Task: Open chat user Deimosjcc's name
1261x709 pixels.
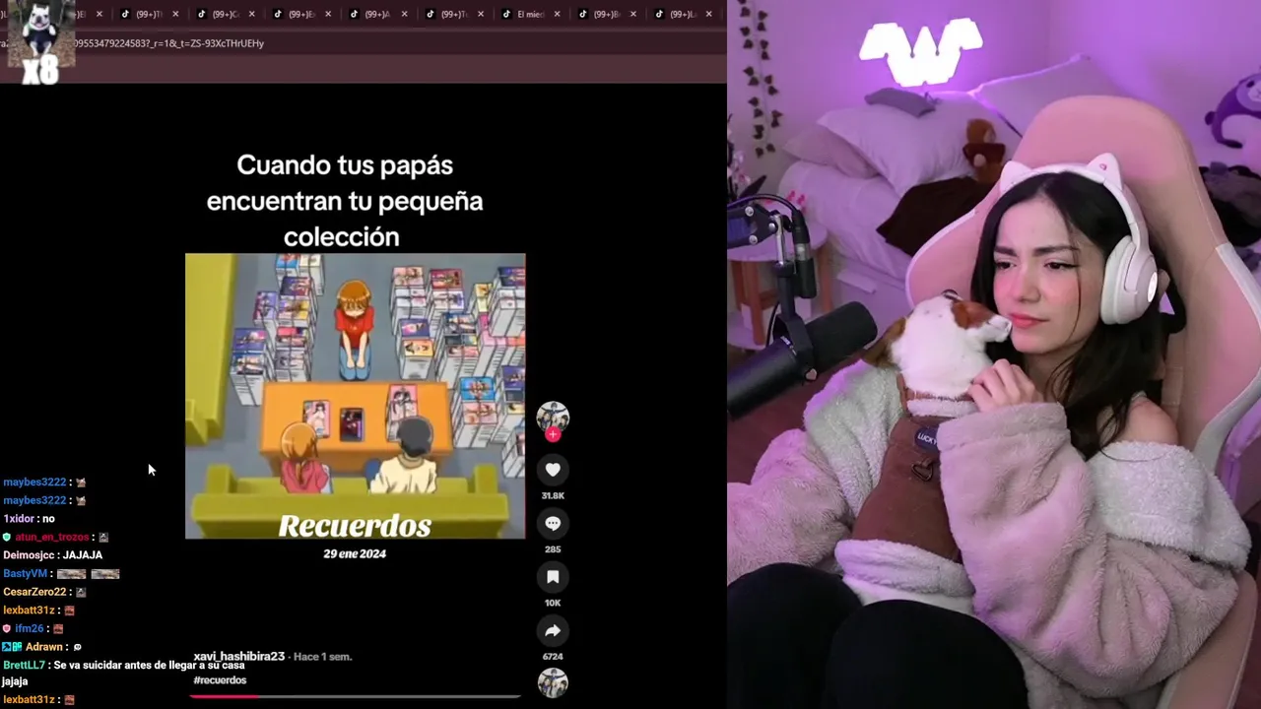Action: pos(30,555)
